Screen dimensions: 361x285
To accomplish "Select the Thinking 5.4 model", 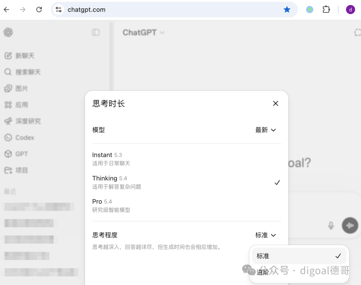I will click(x=187, y=182).
